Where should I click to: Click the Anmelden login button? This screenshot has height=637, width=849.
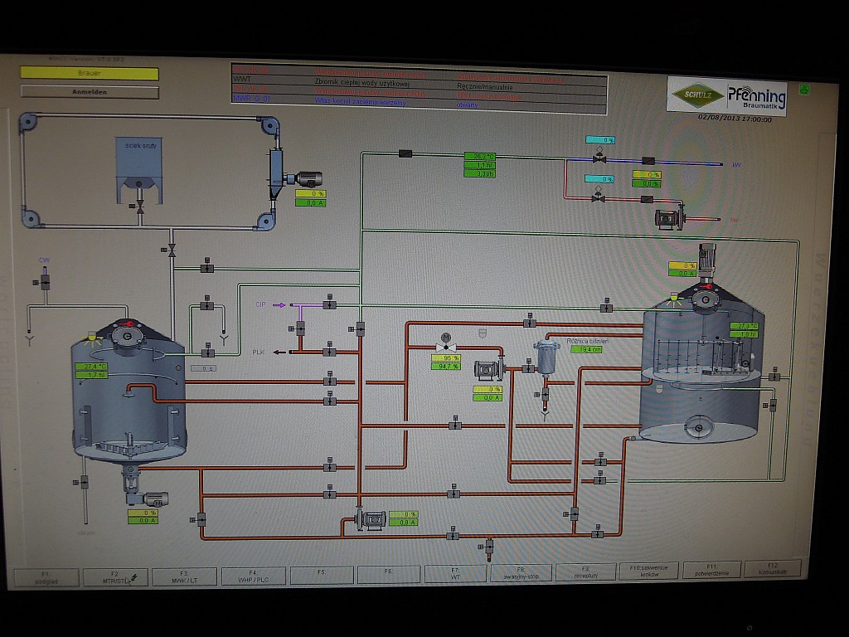click(x=90, y=92)
